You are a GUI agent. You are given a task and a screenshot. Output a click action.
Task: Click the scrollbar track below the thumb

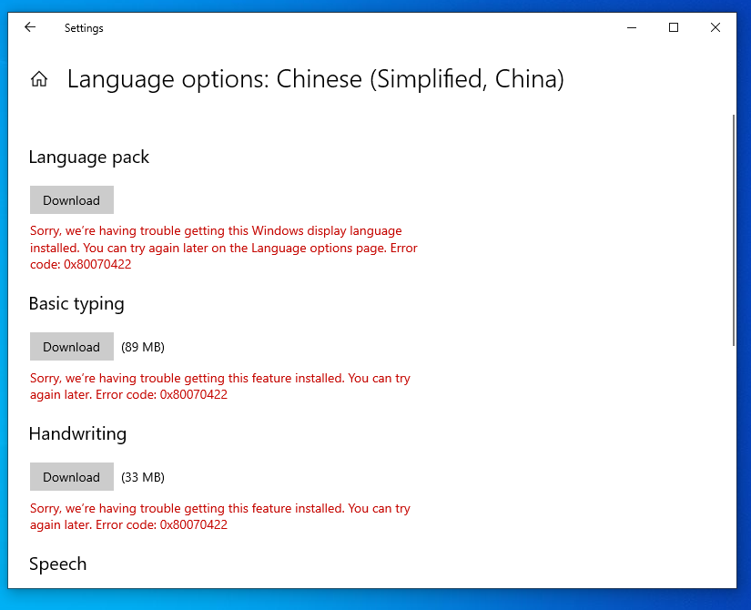point(734,455)
